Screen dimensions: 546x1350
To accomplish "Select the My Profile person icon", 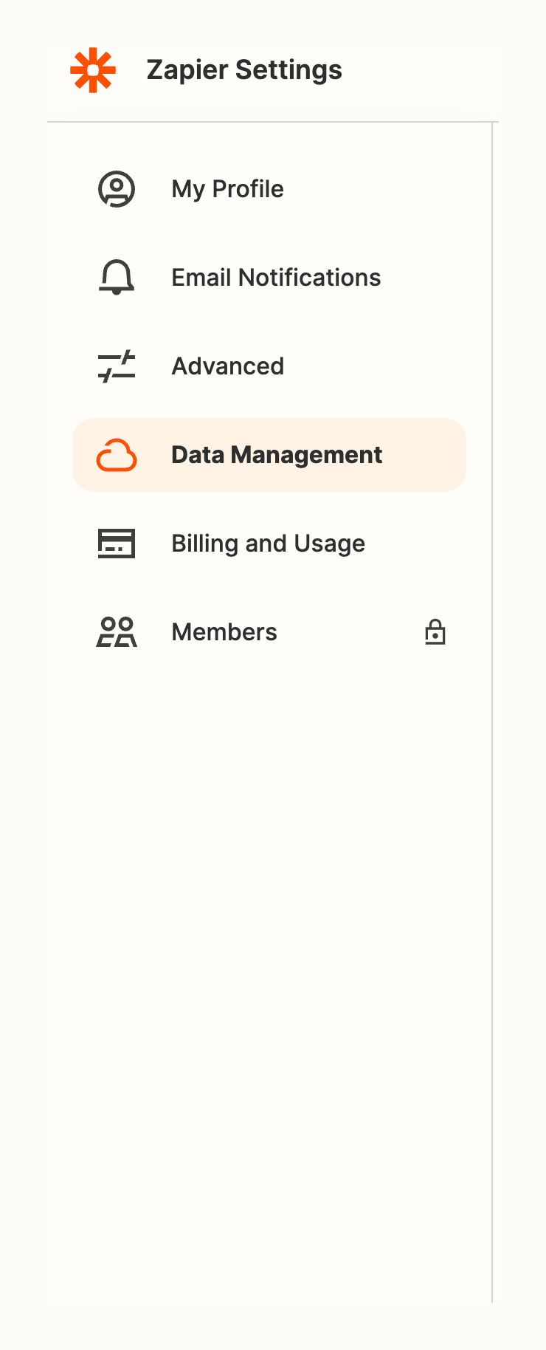I will click(116, 188).
